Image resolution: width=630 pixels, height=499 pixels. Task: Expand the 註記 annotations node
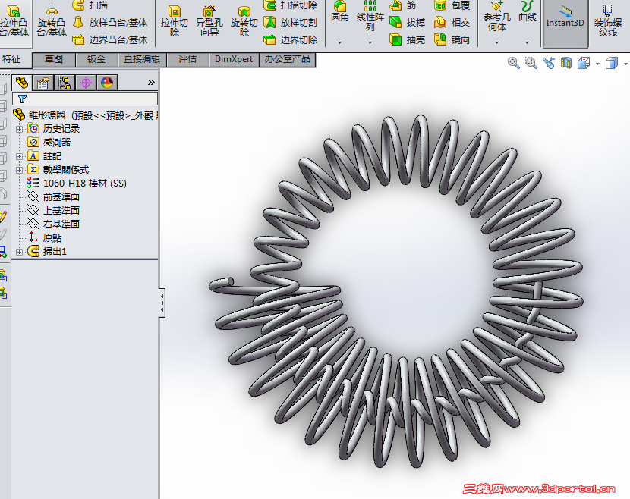pyautogui.click(x=19, y=156)
